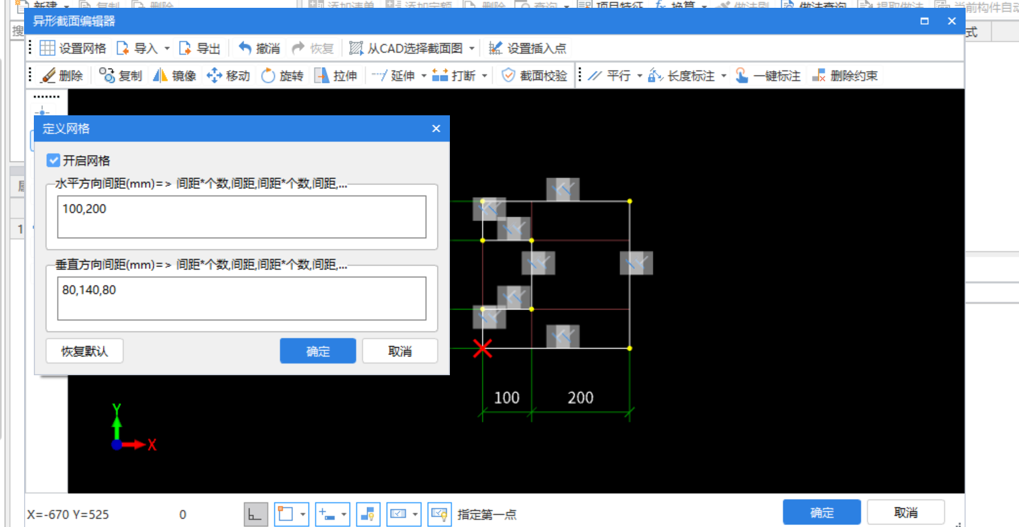Choose 从CAD选择截面图 tool
Viewport: 1019px width, 527px height.
pyautogui.click(x=406, y=48)
